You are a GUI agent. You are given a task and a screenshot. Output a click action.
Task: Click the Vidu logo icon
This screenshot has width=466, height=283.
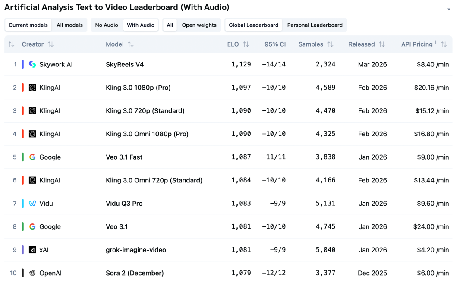pyautogui.click(x=32, y=204)
